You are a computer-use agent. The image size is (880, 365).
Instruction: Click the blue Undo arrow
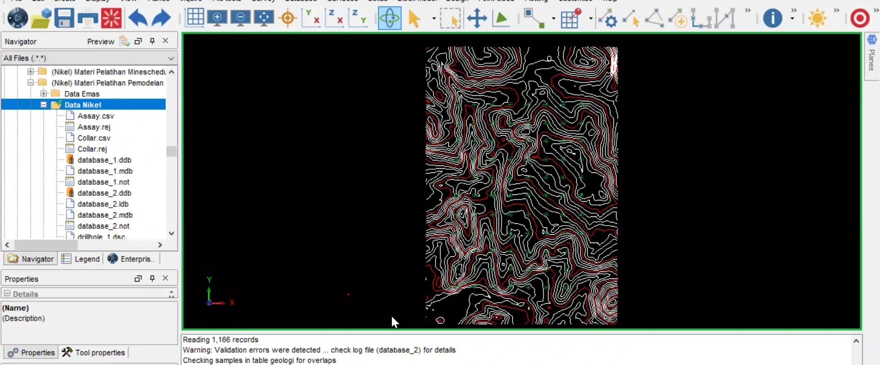click(x=137, y=18)
